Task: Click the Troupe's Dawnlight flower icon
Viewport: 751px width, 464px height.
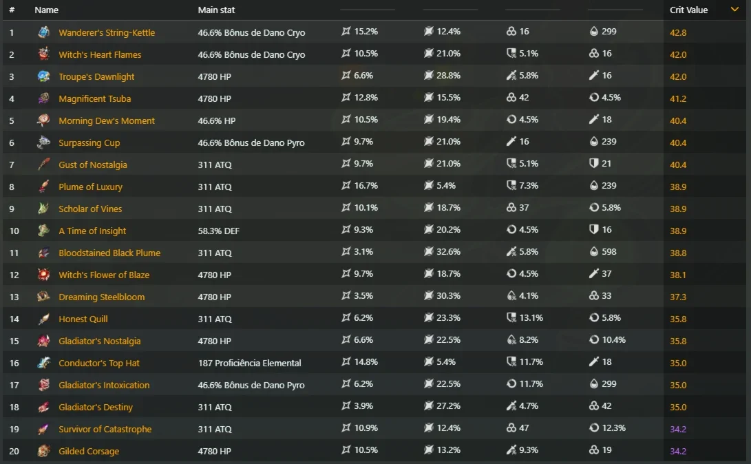Action: point(43,76)
